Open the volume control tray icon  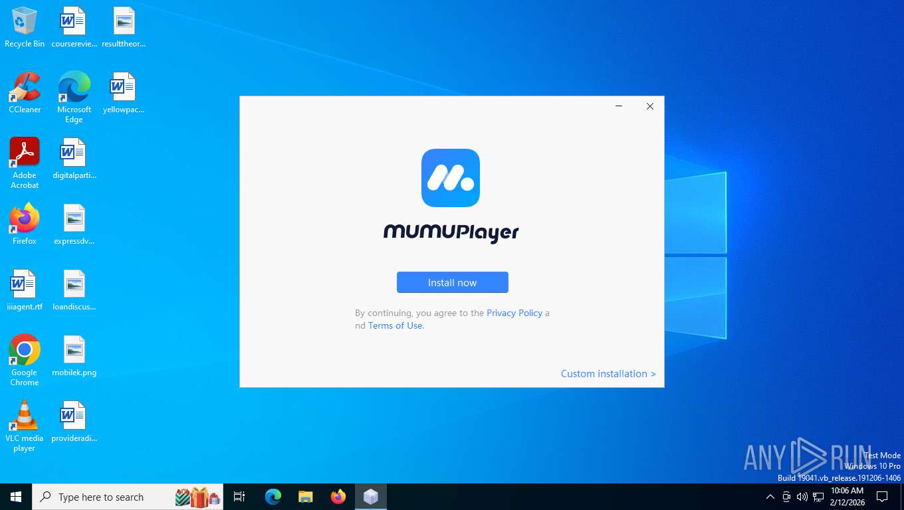point(802,497)
